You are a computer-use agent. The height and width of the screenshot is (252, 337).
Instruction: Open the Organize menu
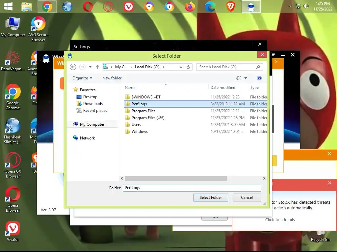tap(82, 78)
